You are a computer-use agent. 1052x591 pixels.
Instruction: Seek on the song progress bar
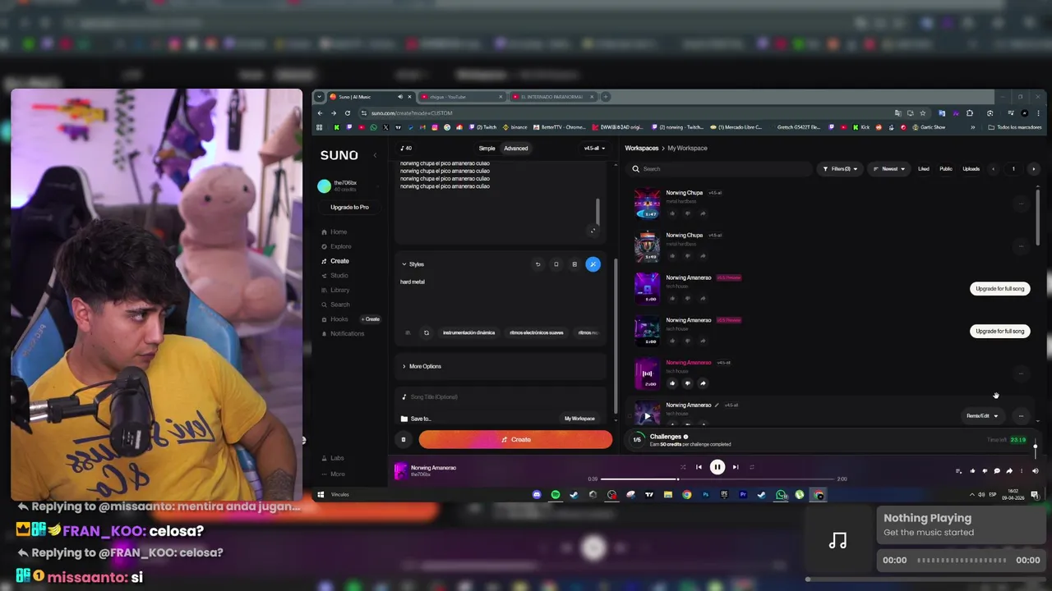click(718, 479)
